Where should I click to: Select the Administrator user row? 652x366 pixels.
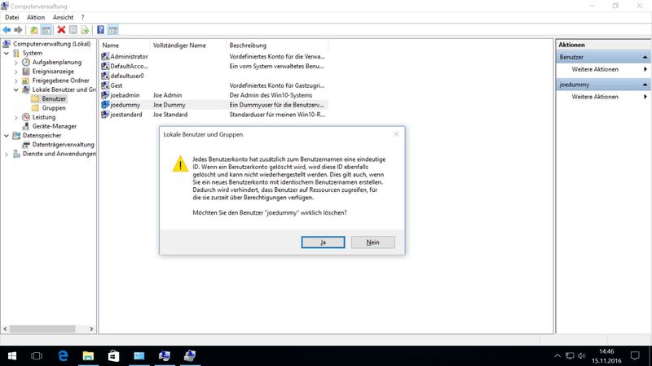(x=214, y=56)
